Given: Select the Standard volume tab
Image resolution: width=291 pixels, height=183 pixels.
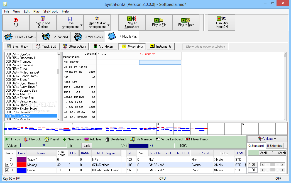Looking at the screenshot, I should 256,146.
